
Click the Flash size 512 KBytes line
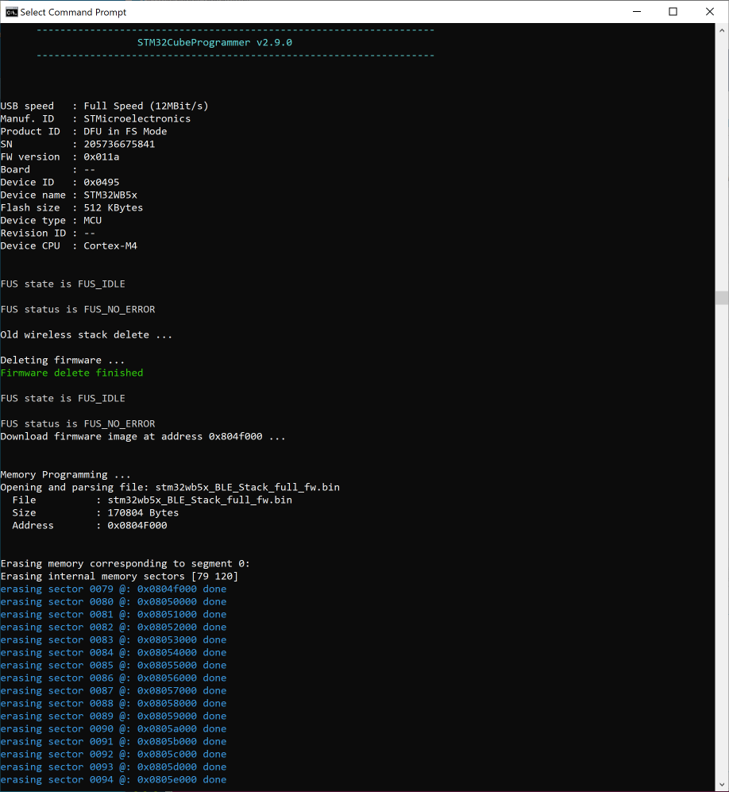click(71, 207)
